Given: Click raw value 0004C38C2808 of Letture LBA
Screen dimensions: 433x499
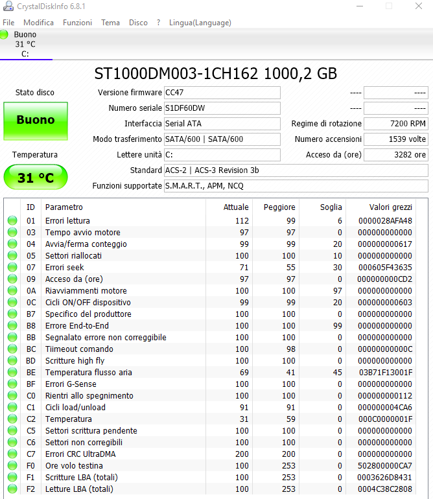Looking at the screenshot, I should click(x=384, y=489).
